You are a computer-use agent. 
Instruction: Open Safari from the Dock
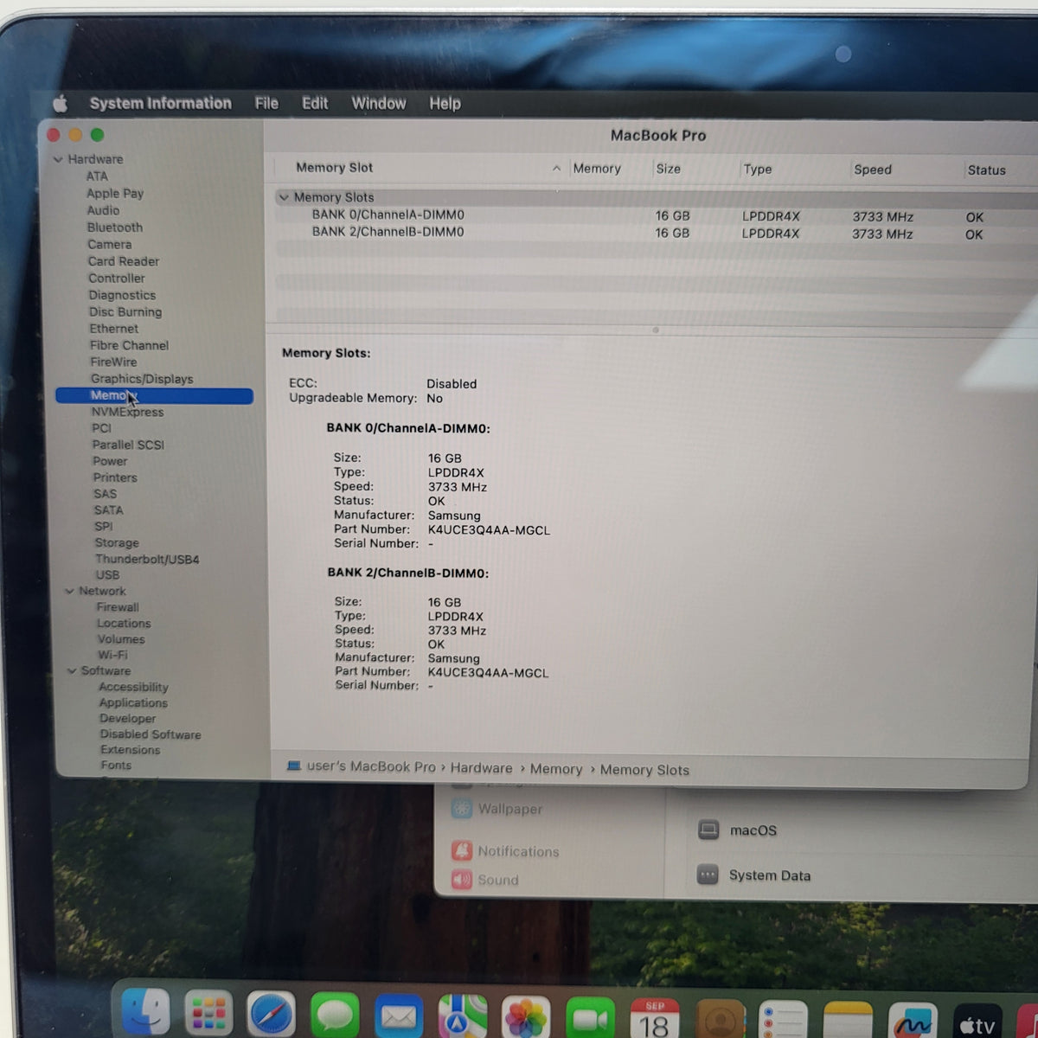coord(271,1015)
